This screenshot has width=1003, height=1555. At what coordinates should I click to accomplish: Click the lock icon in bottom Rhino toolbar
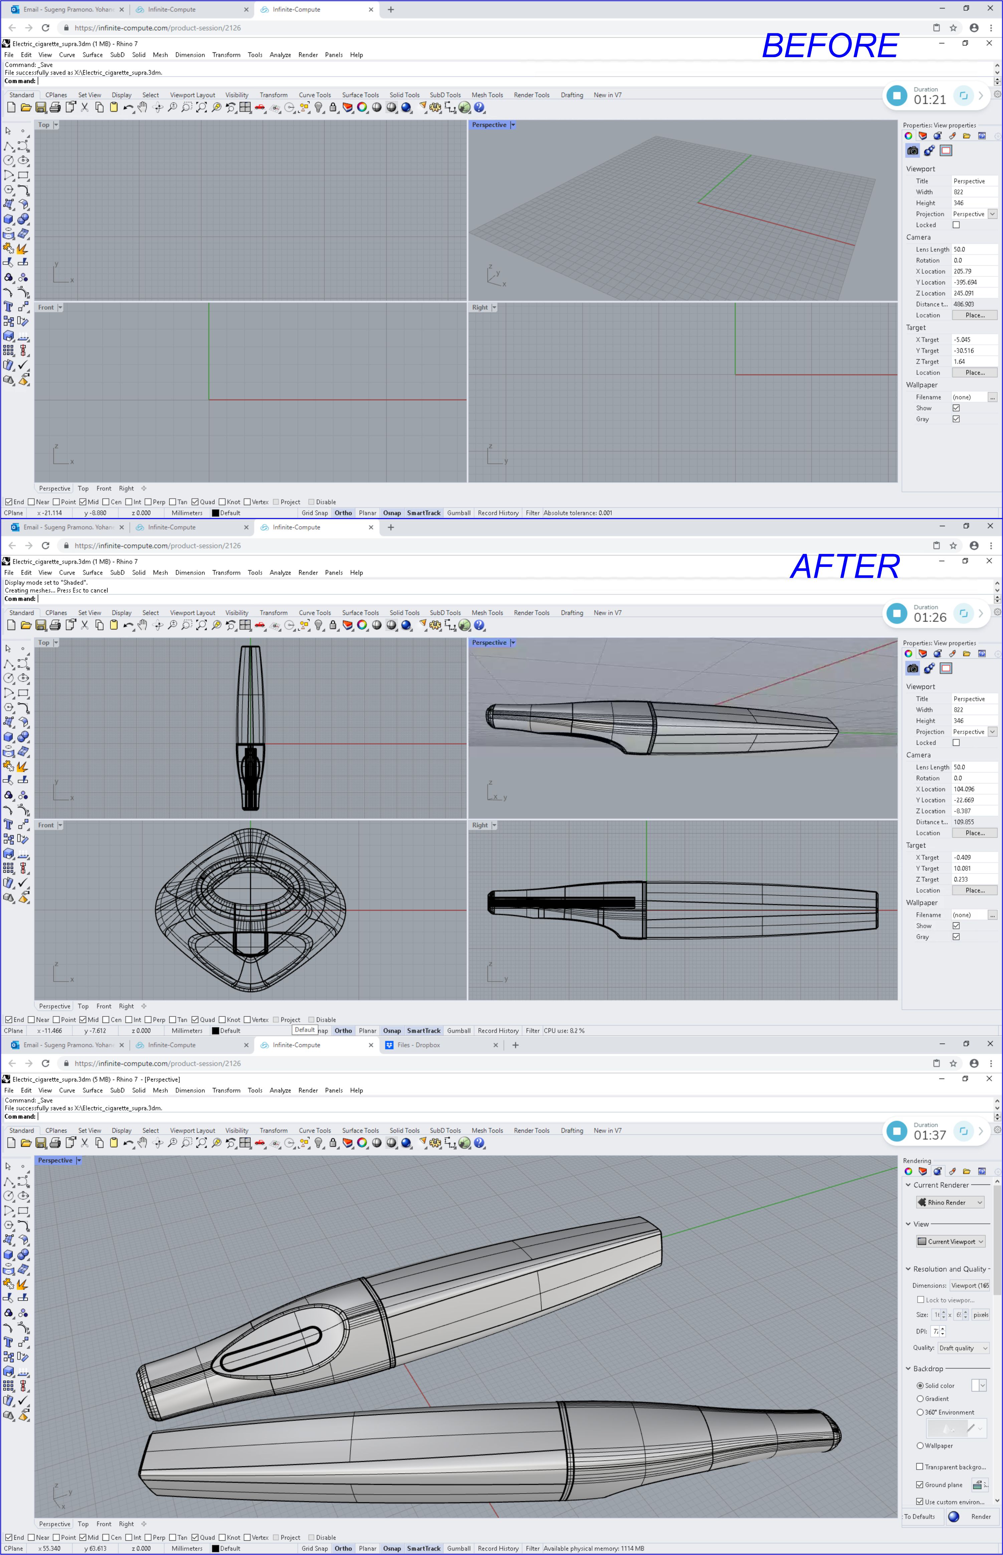pos(333,1143)
